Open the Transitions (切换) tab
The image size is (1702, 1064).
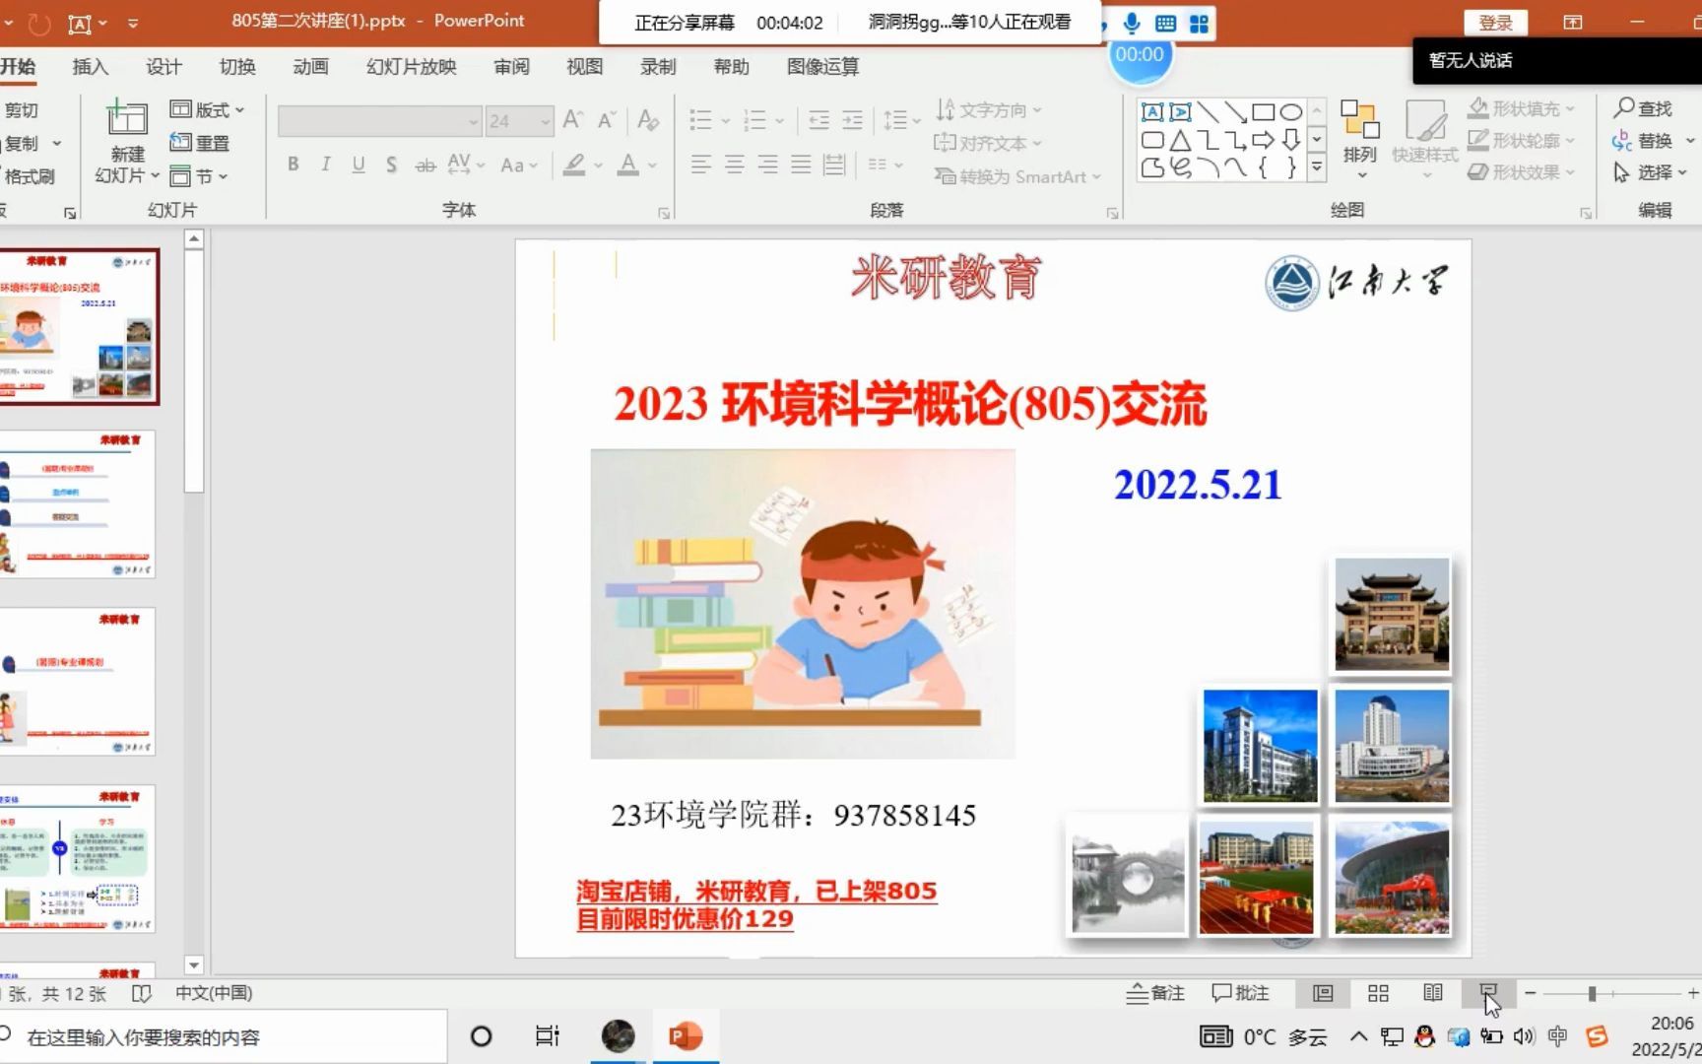(237, 67)
